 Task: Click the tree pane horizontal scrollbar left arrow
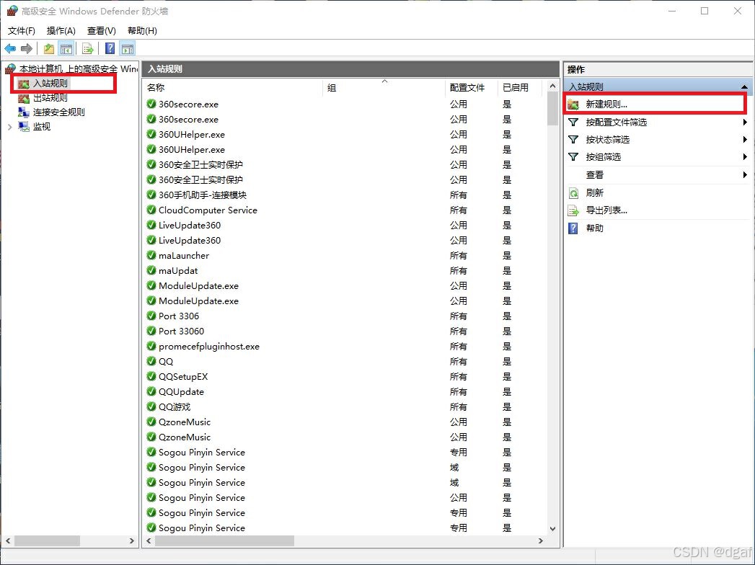[8, 541]
